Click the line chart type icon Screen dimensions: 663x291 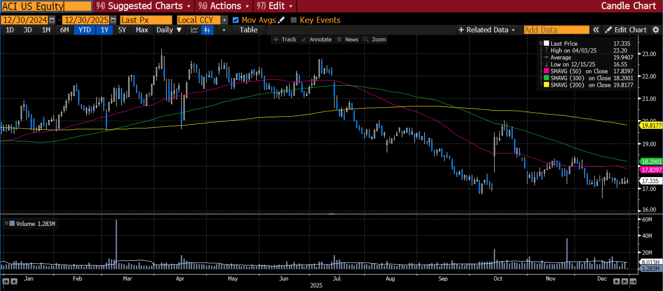(x=194, y=30)
